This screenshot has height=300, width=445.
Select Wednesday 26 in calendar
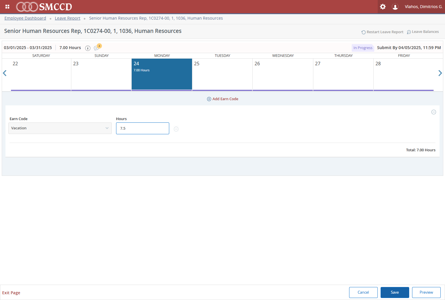(x=283, y=74)
